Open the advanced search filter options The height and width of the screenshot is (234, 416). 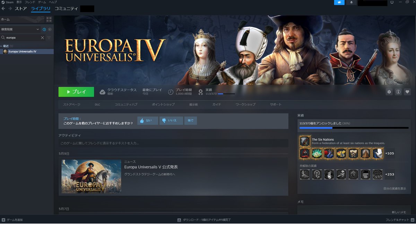(x=49, y=37)
